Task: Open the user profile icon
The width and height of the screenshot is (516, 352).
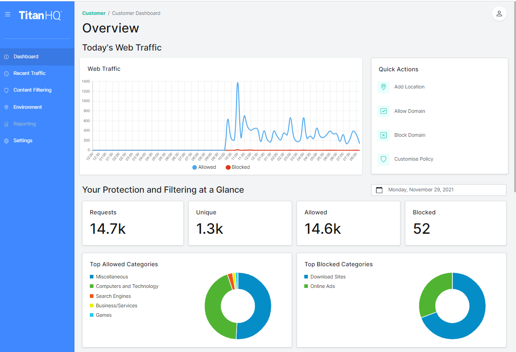Action: pos(499,14)
